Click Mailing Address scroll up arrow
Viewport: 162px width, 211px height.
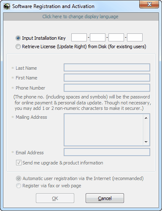coord(146,118)
